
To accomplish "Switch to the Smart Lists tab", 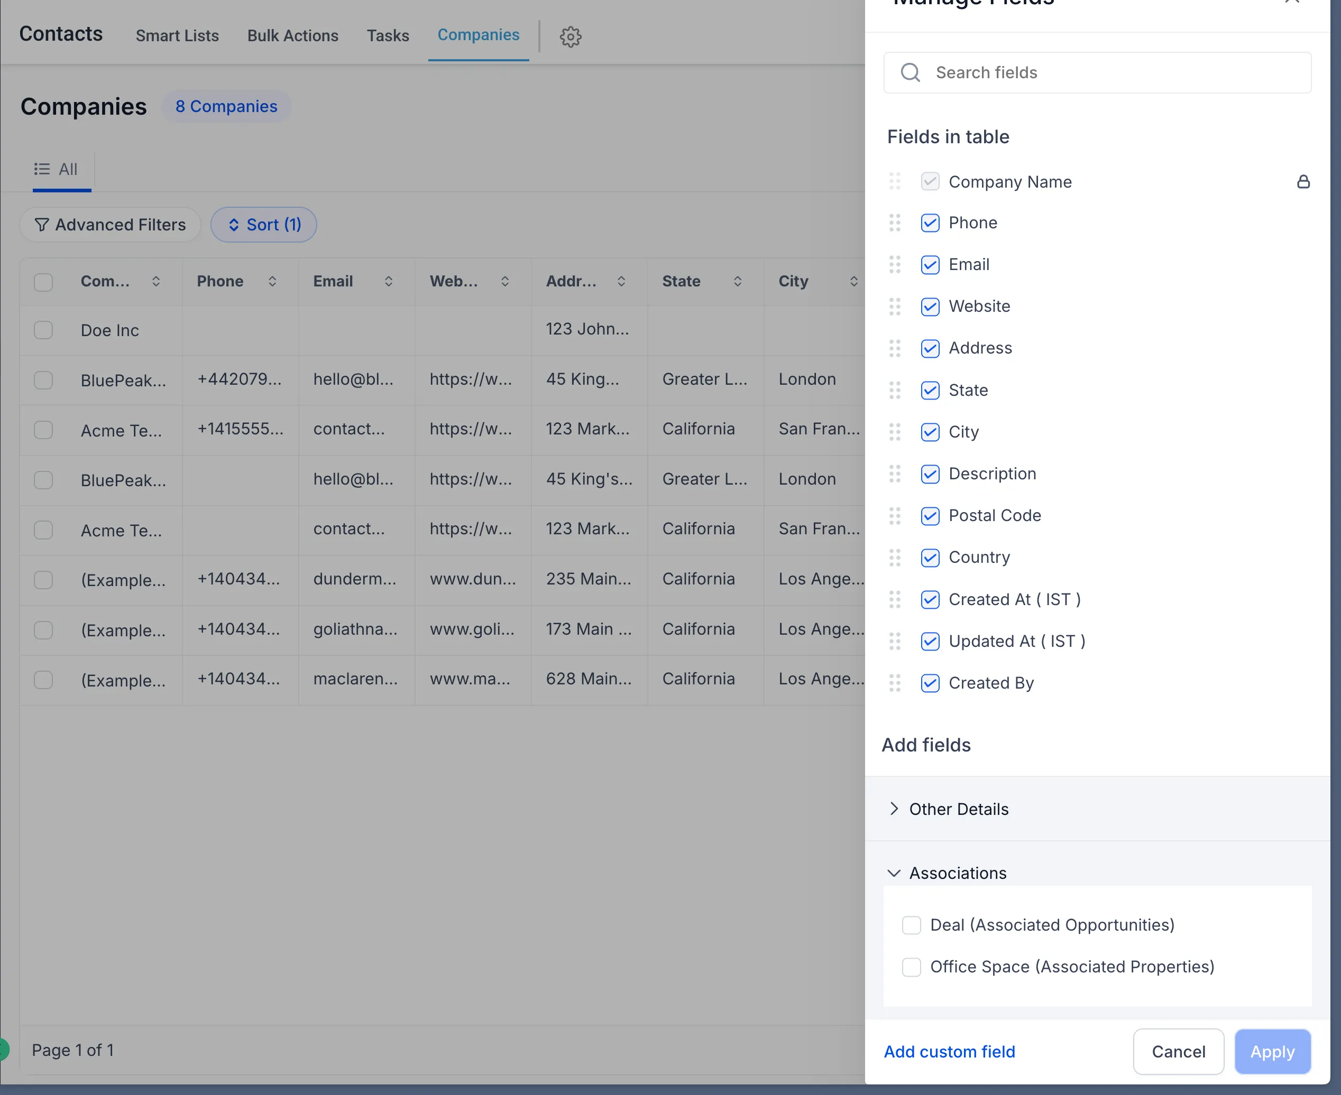I will [177, 36].
